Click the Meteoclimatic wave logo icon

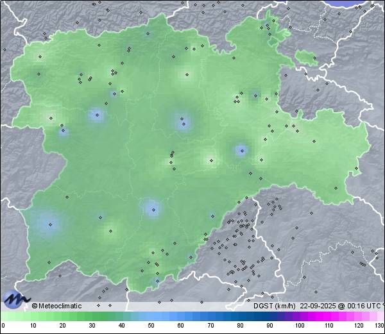point(16,299)
